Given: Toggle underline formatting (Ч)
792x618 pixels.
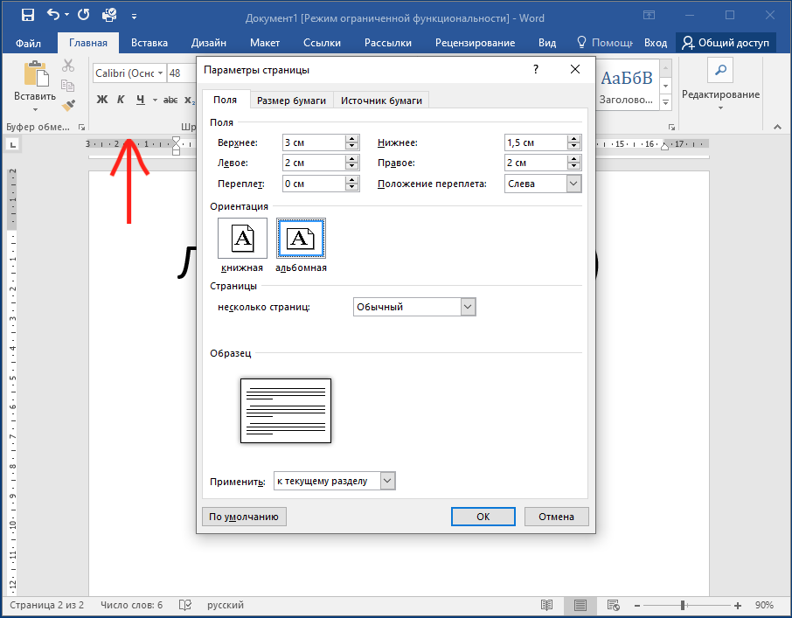Looking at the screenshot, I should [141, 100].
